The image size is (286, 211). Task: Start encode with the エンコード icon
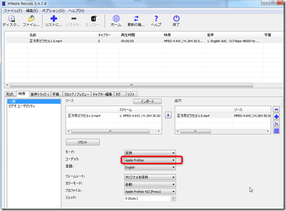(94, 21)
